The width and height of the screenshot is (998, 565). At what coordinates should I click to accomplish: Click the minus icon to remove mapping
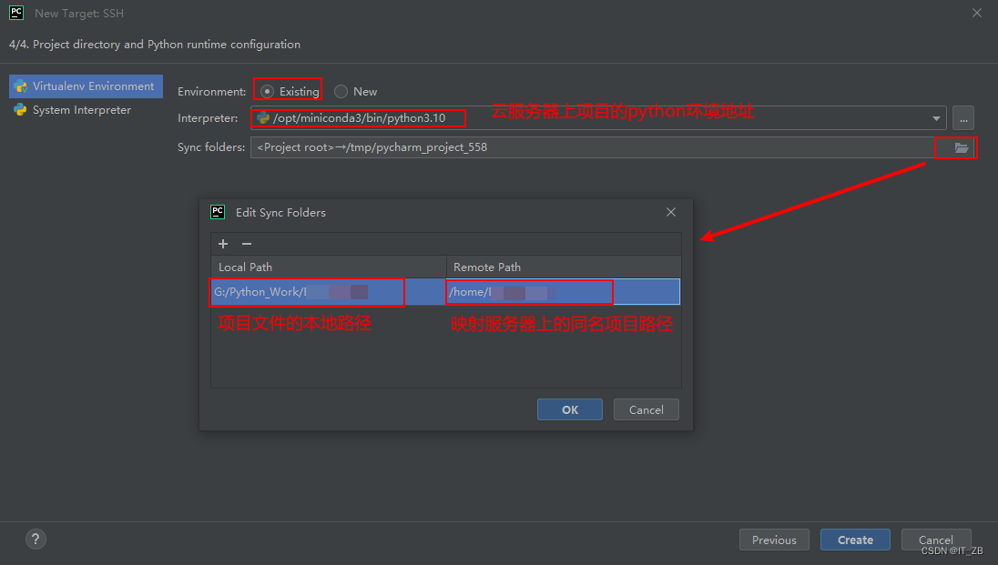pos(247,244)
